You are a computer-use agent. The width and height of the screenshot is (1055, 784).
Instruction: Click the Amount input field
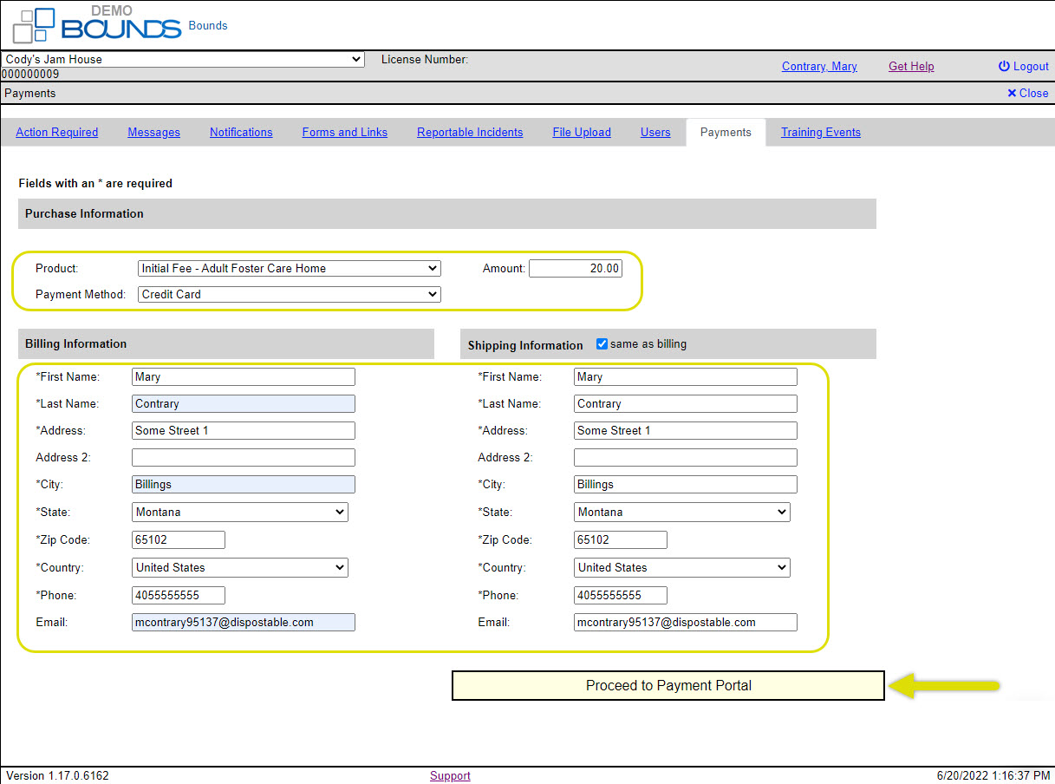pos(576,268)
